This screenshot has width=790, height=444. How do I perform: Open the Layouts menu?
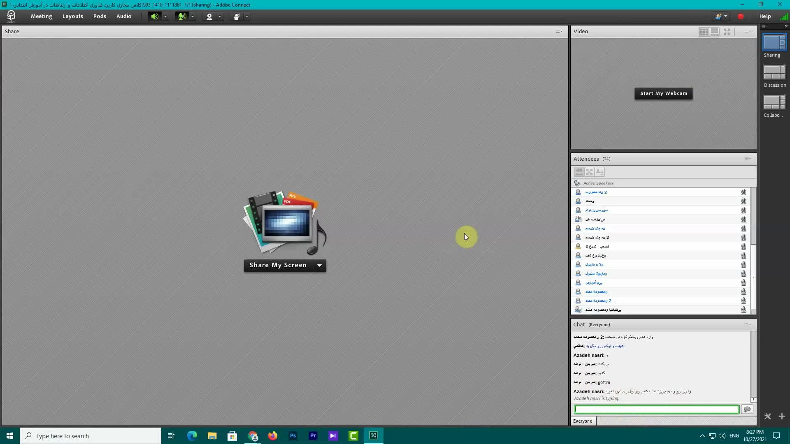[x=72, y=16]
